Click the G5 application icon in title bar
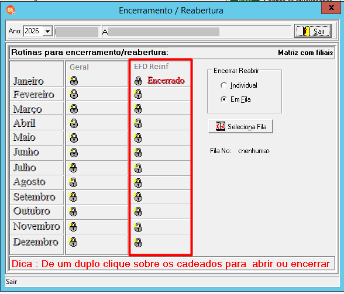This screenshot has height=294, width=344. click(11, 10)
